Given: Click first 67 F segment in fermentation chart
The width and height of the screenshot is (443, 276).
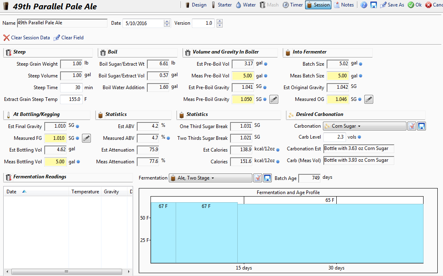Looking at the screenshot, I should pyautogui.click(x=163, y=233).
